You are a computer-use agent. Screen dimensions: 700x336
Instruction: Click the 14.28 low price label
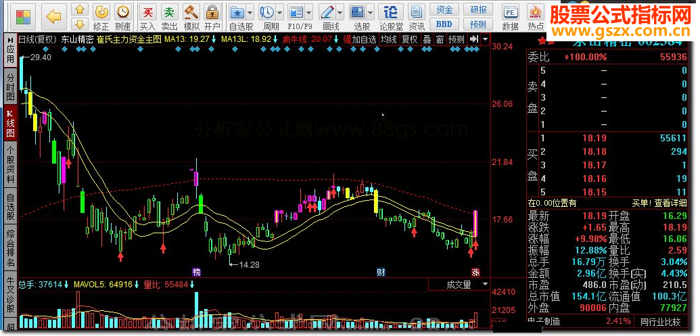(249, 264)
